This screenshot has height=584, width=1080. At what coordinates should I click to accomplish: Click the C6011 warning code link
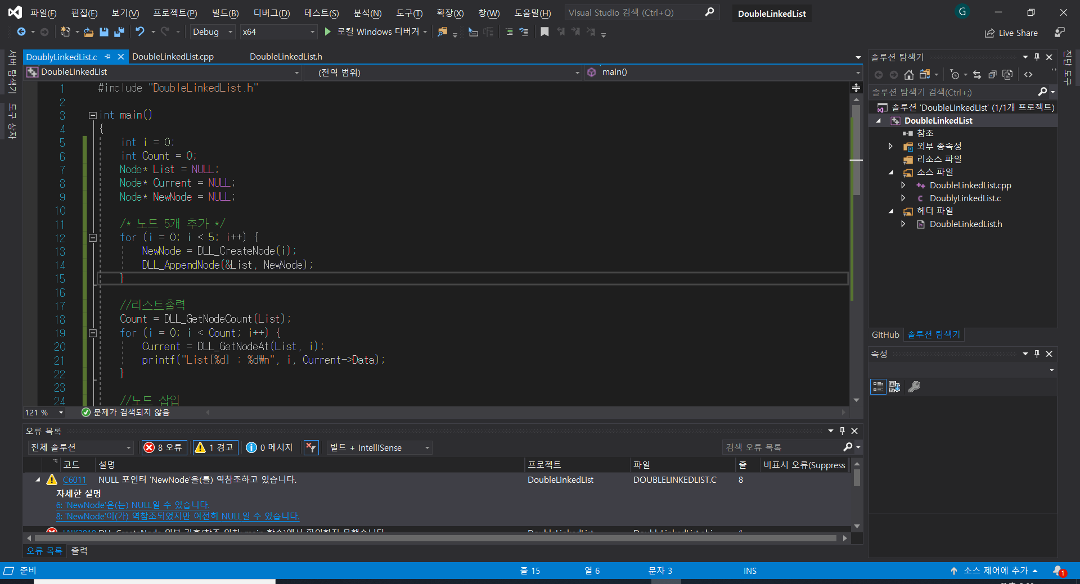coord(75,479)
